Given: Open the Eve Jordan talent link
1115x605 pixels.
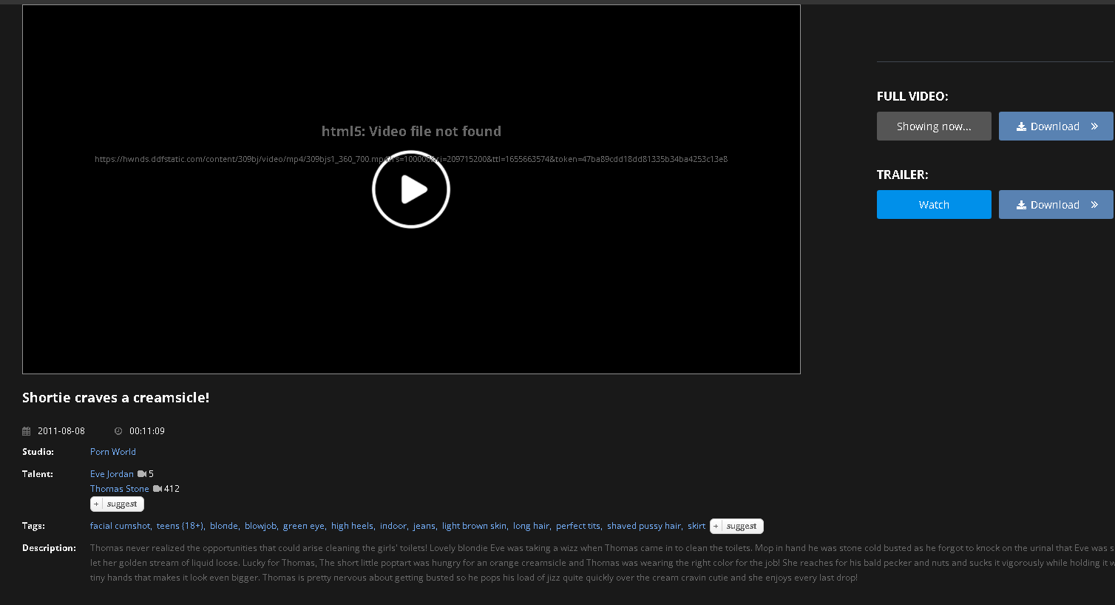Looking at the screenshot, I should coord(112,474).
